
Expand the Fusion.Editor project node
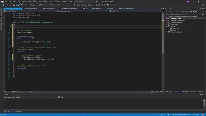click(166, 24)
